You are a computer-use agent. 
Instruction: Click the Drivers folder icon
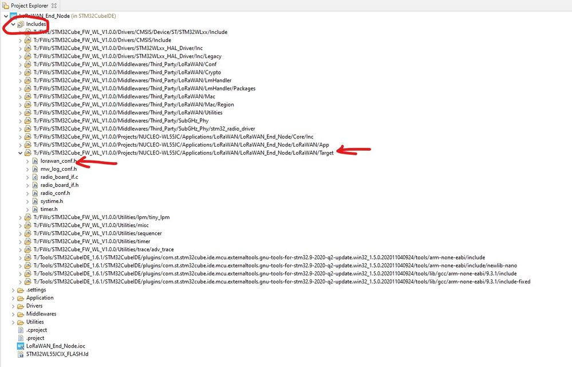click(x=21, y=306)
